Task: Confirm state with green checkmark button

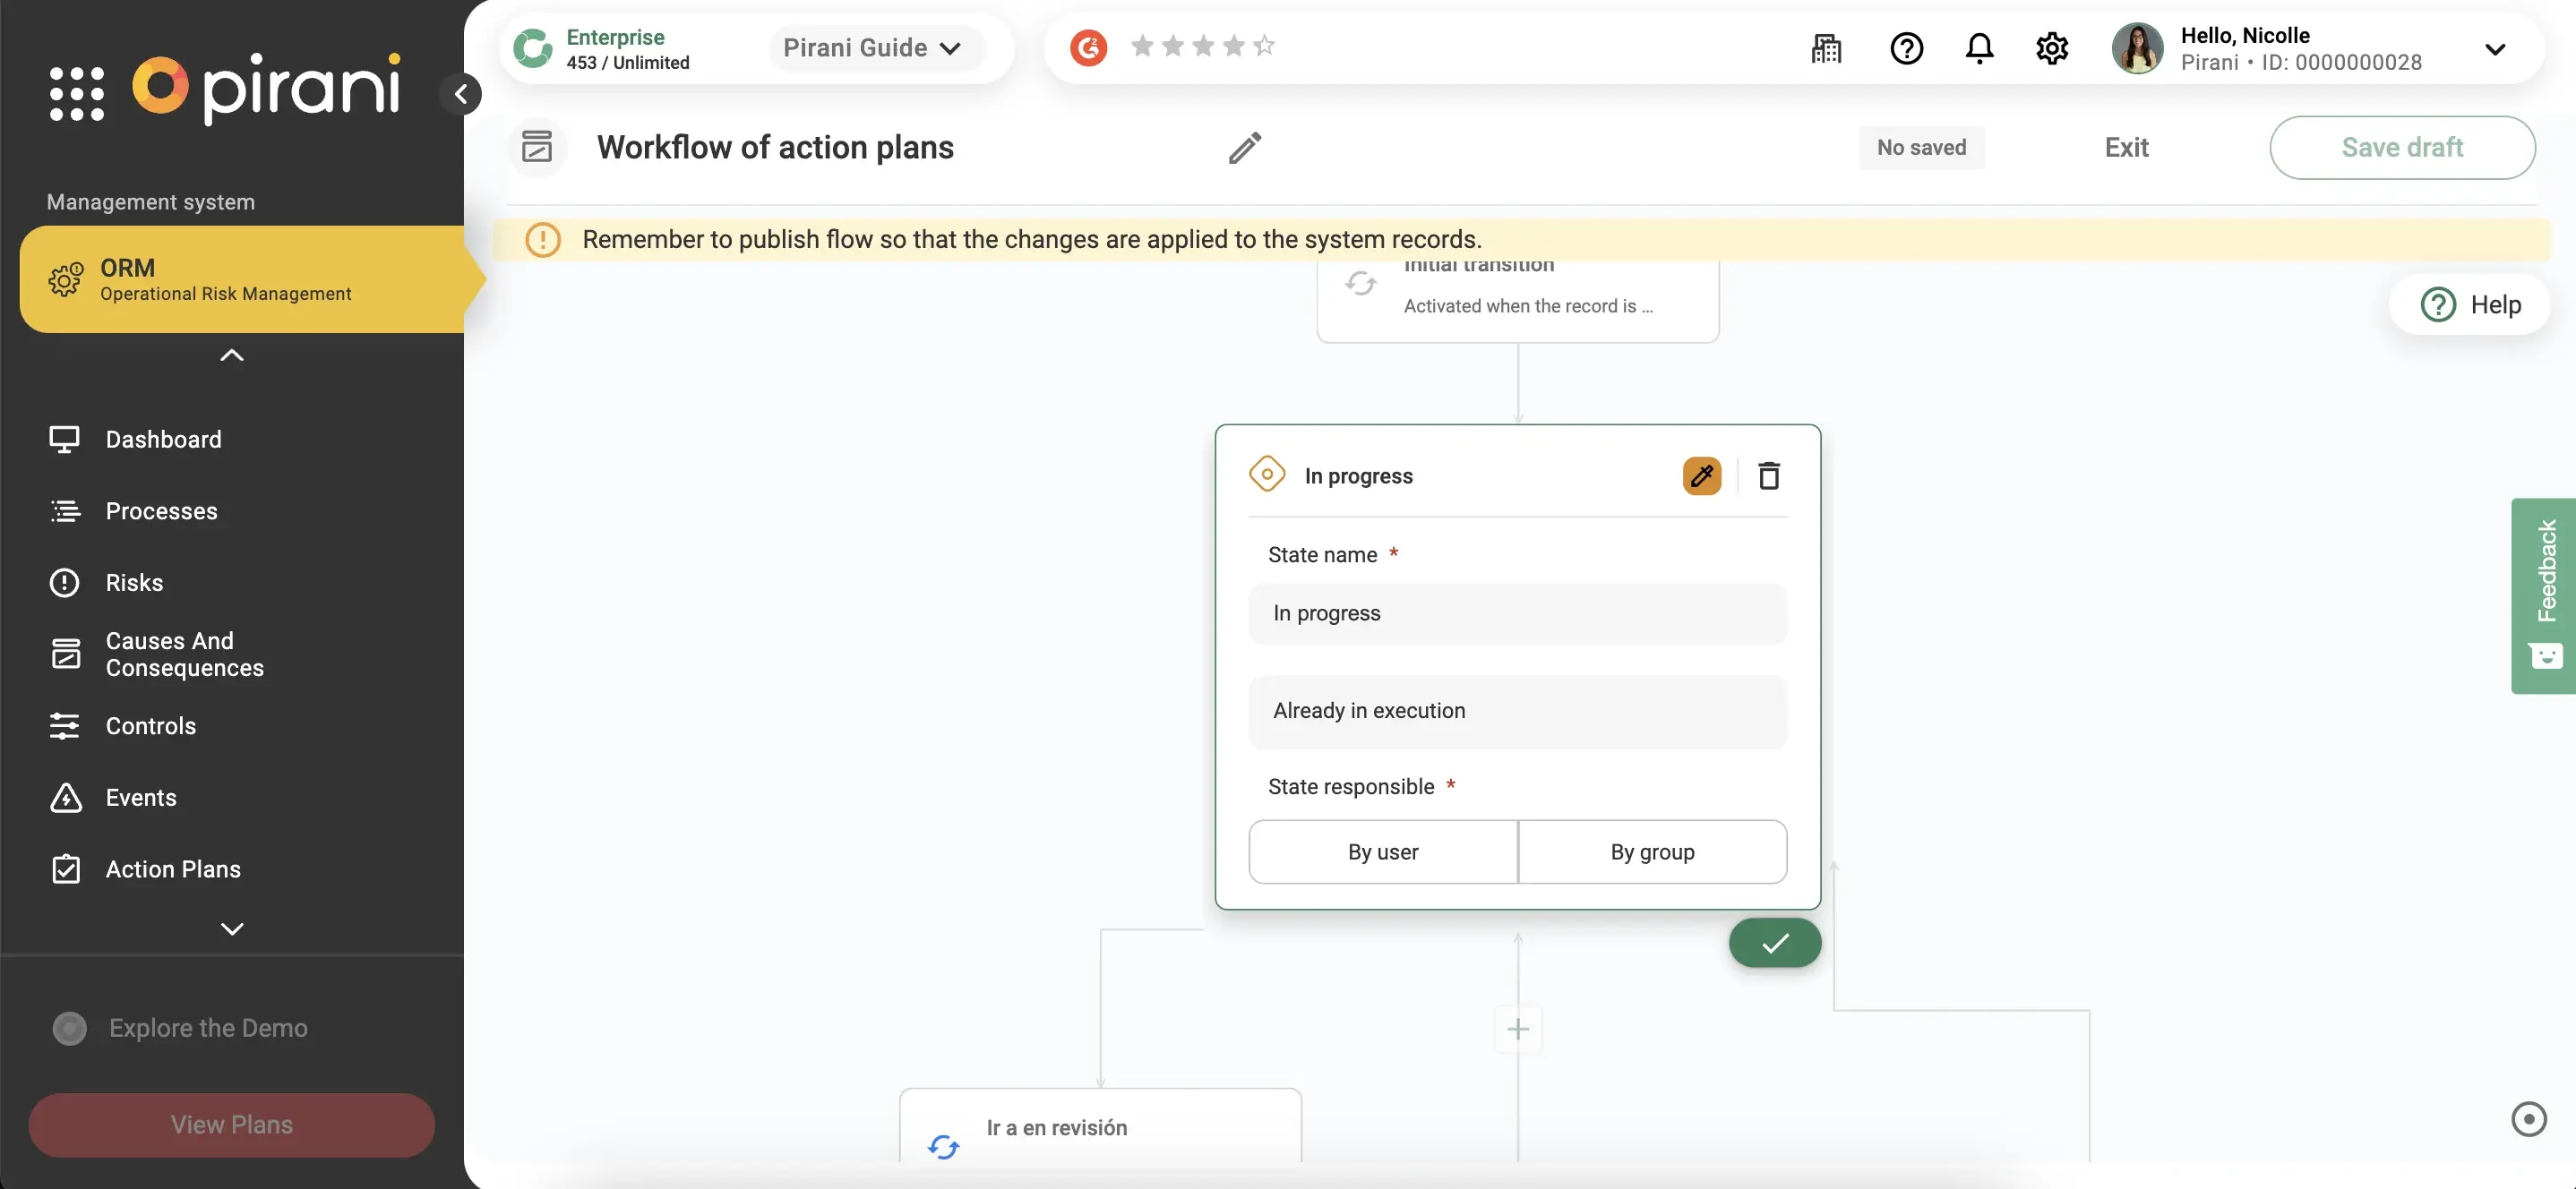Action: 1774,942
